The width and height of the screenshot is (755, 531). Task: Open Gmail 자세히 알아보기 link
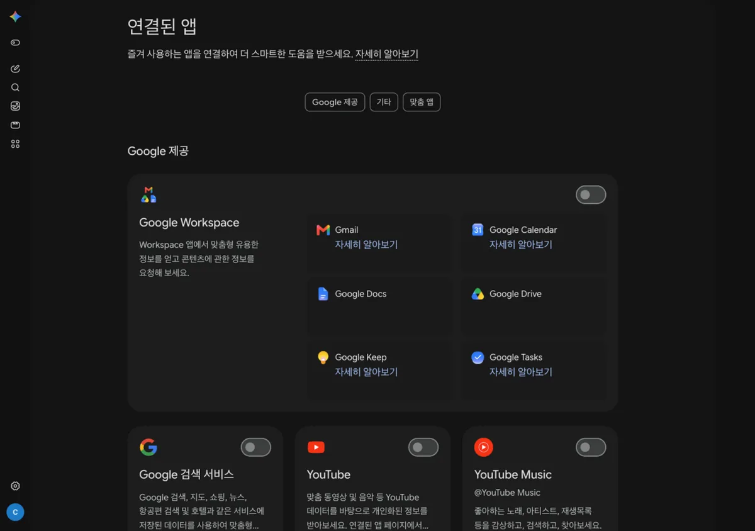366,245
